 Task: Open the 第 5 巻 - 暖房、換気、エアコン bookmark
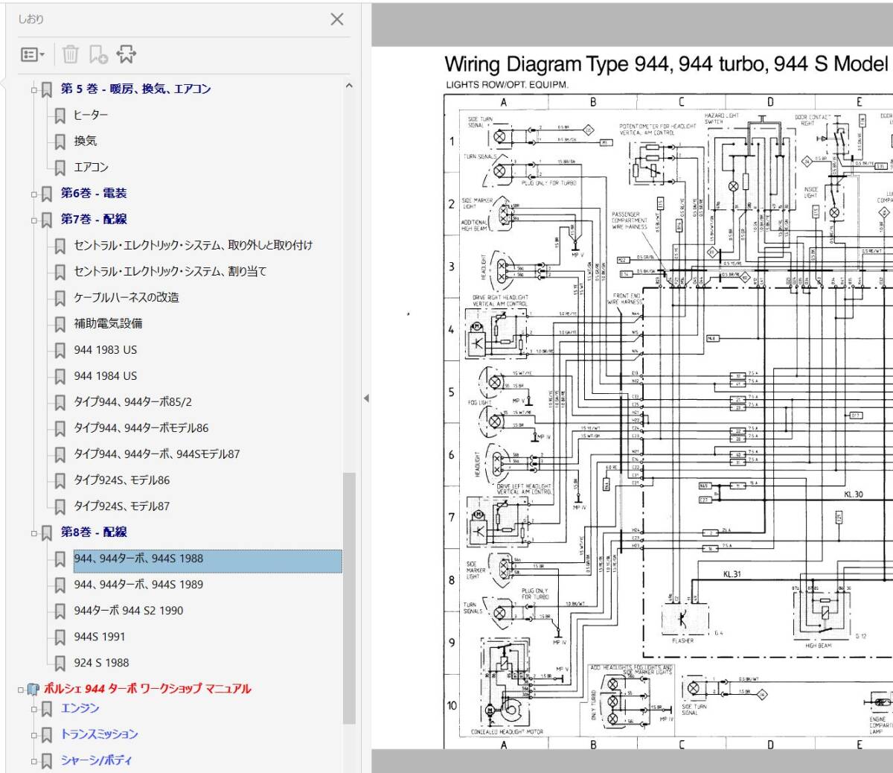135,89
